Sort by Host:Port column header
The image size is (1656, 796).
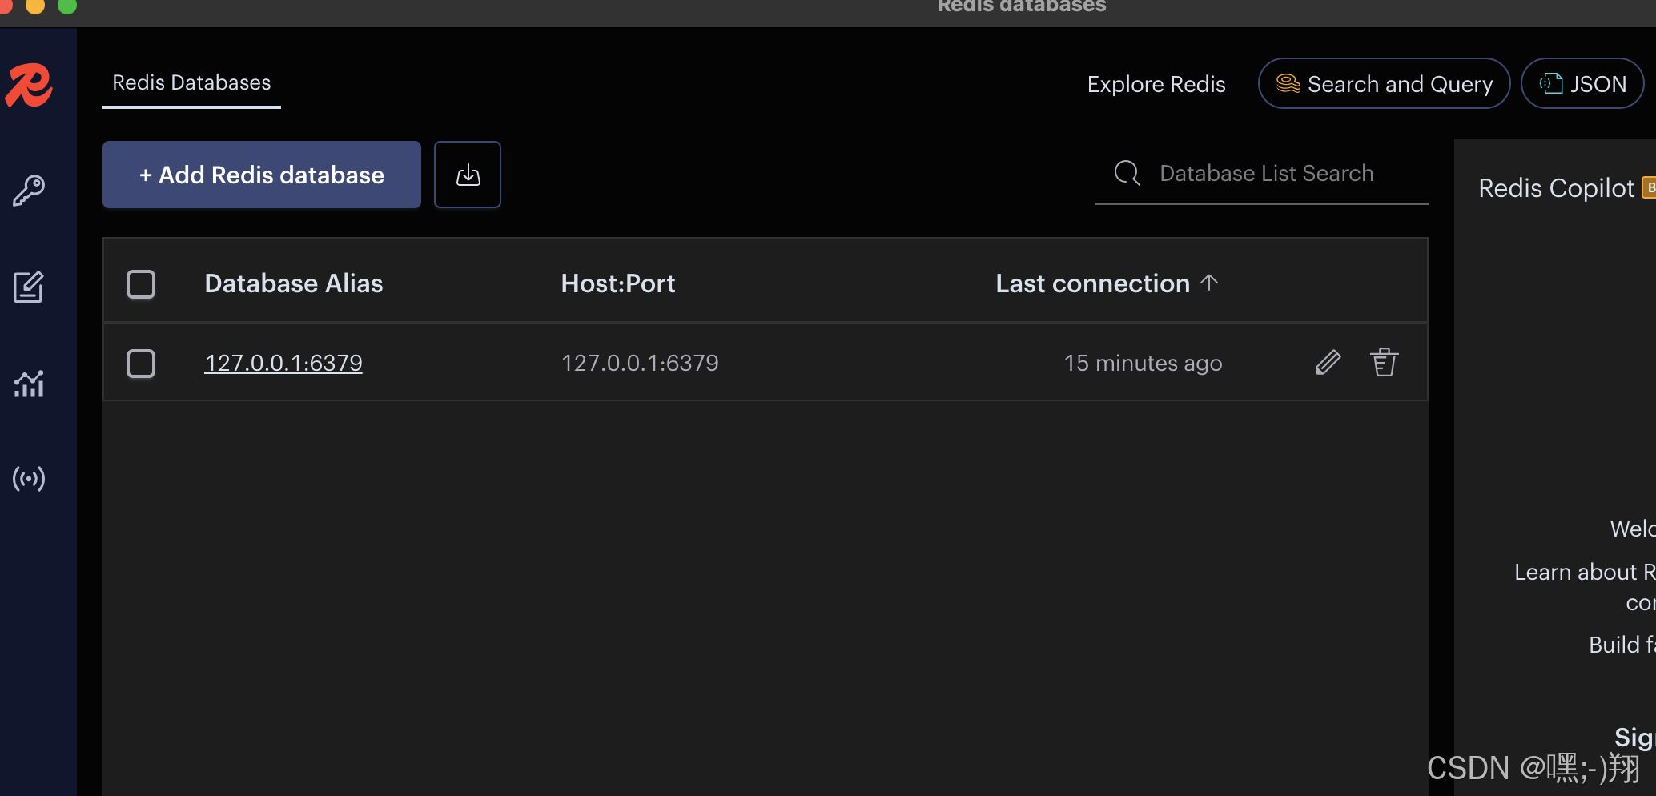tap(618, 283)
